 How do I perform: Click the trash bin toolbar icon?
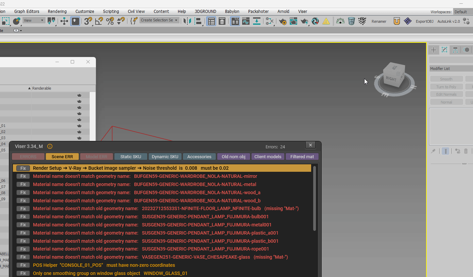(351, 21)
